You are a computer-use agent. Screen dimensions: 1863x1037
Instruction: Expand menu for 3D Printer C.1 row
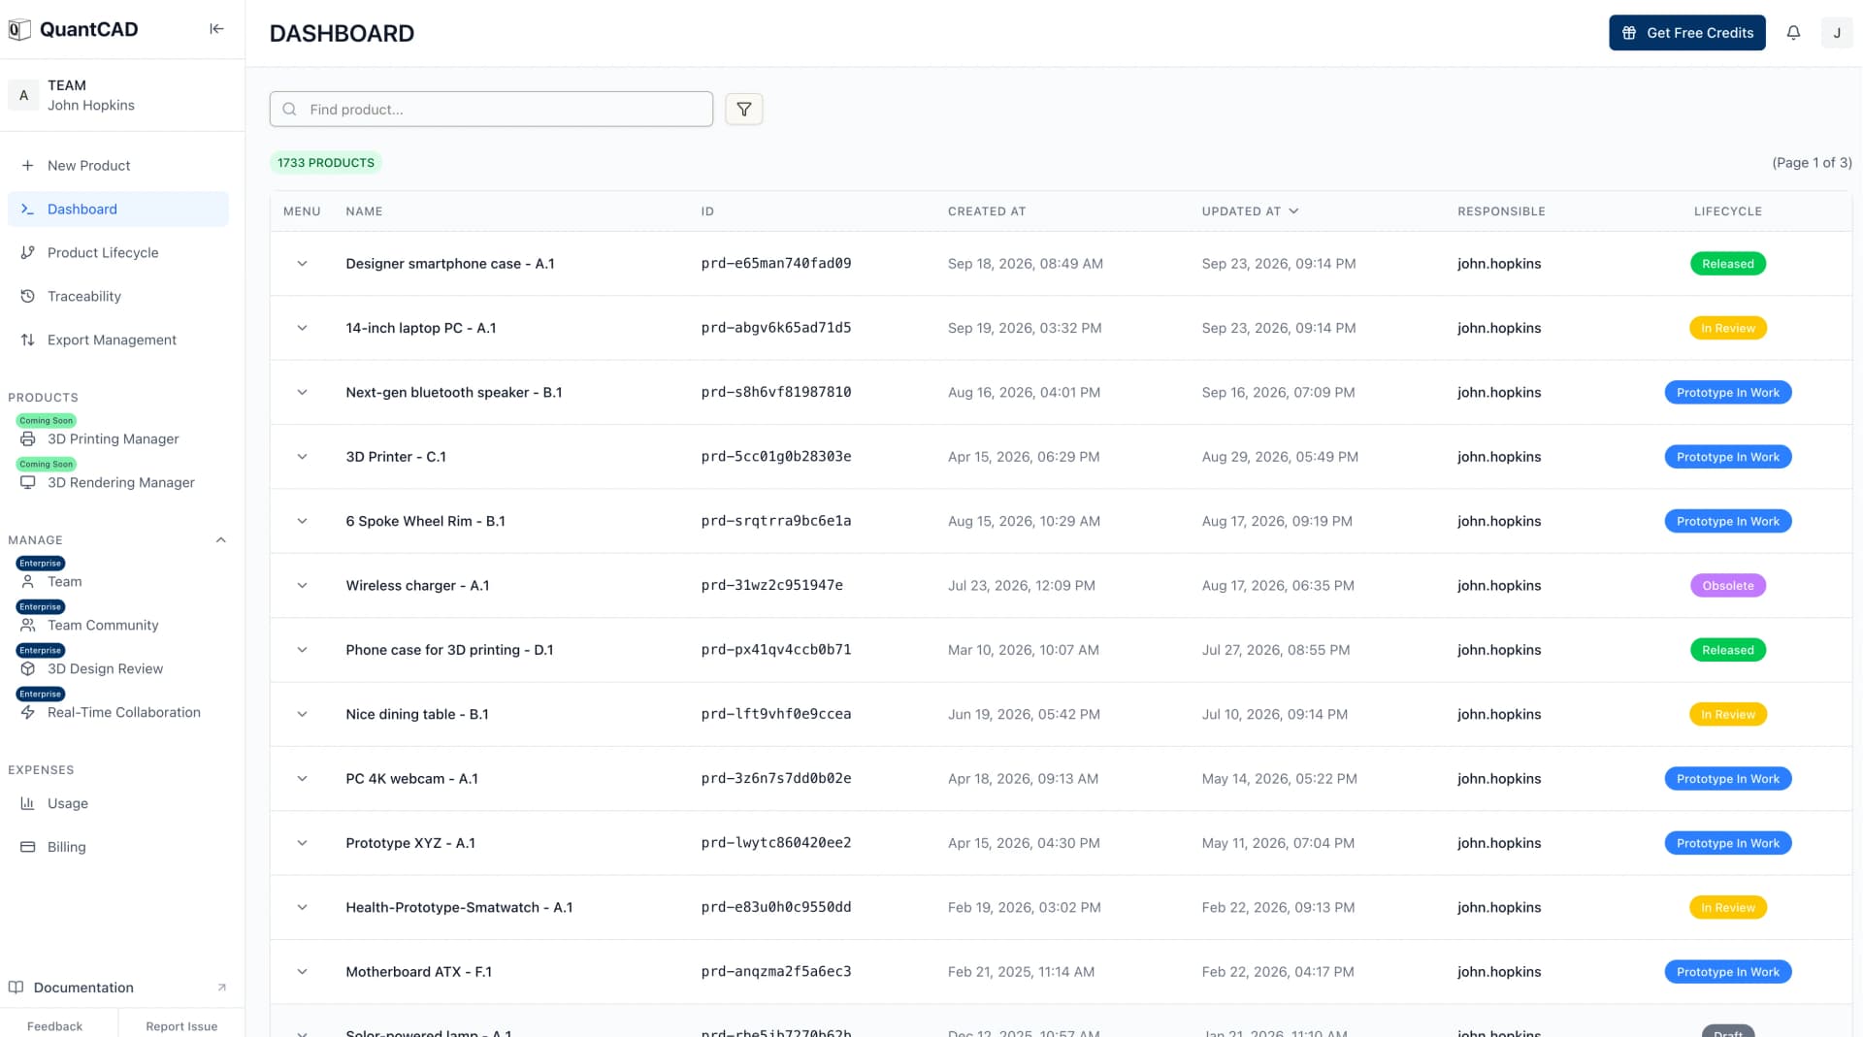(302, 457)
